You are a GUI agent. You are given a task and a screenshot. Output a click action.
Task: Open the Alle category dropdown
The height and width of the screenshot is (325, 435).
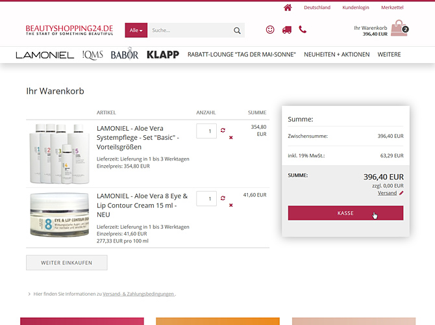click(x=136, y=31)
